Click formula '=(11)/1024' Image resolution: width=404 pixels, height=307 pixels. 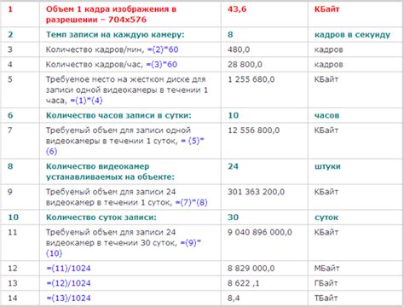[x=68, y=269]
